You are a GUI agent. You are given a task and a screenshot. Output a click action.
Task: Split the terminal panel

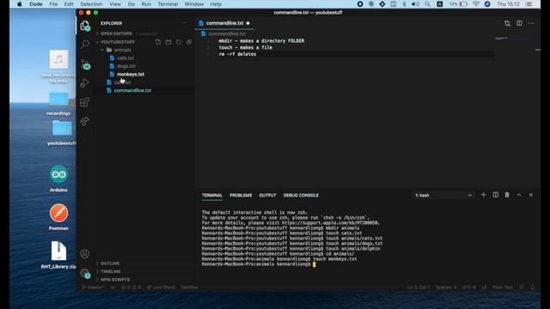tap(495, 195)
